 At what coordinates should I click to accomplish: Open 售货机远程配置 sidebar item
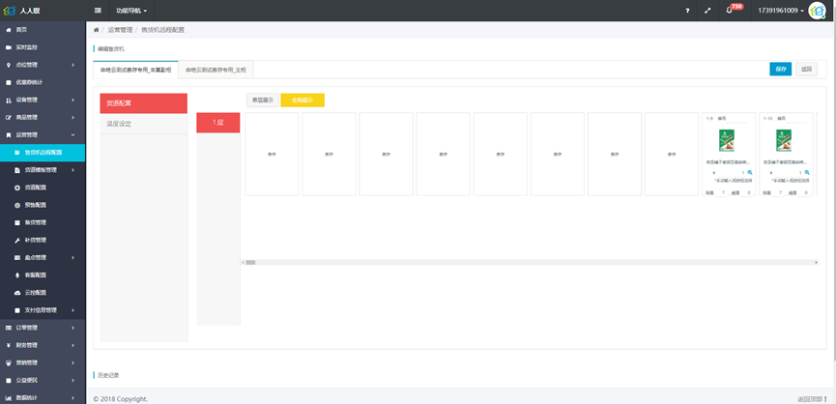pyautogui.click(x=43, y=153)
